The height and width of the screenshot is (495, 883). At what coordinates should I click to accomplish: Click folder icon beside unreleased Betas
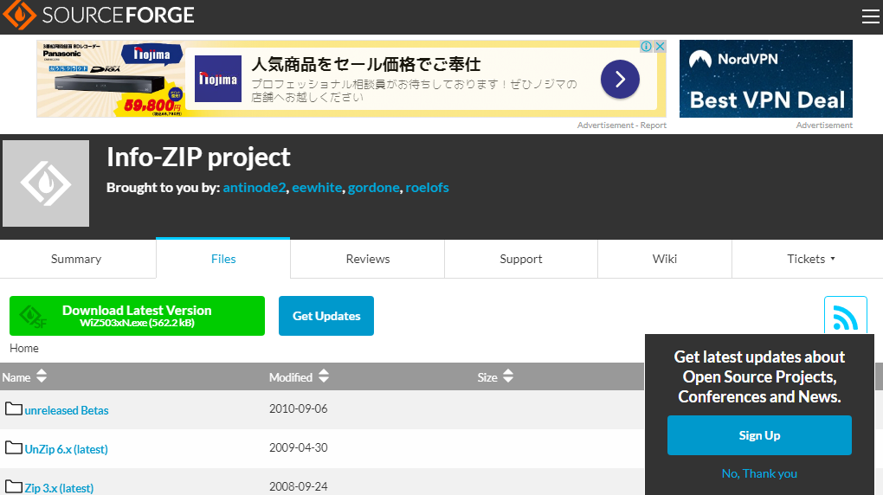[x=14, y=408]
